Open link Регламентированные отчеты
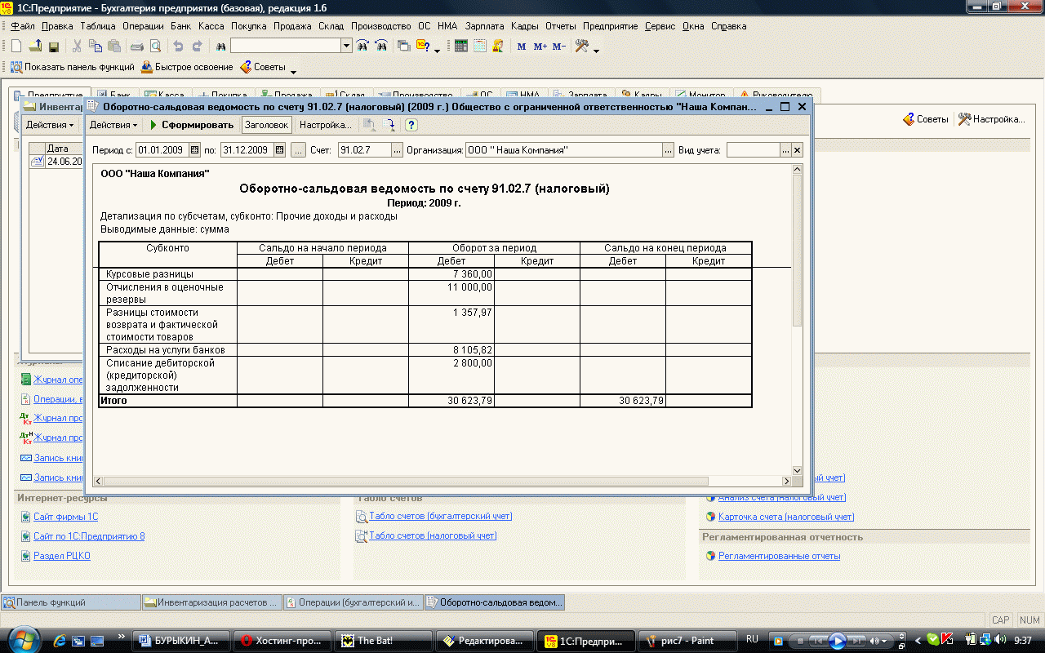The image size is (1045, 653). pyautogui.click(x=780, y=556)
